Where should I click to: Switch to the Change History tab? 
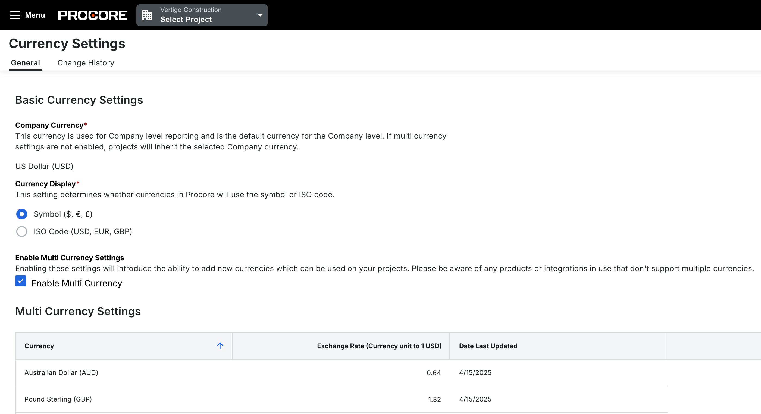86,63
